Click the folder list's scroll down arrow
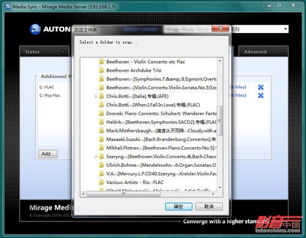Image resolution: width=306 pixels, height=238 pixels. tap(220, 187)
